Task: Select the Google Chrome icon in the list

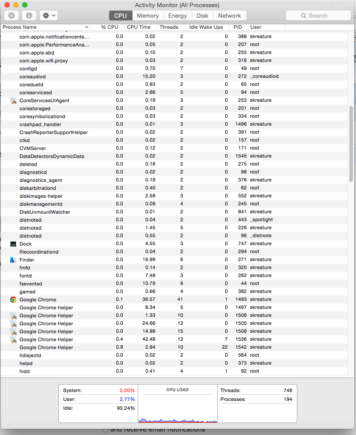Action: pos(13,300)
